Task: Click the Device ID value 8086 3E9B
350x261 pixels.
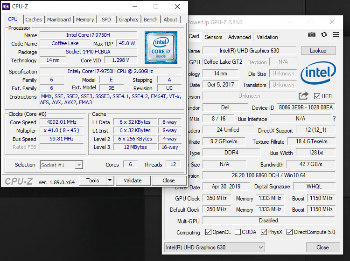Action: coord(306,107)
